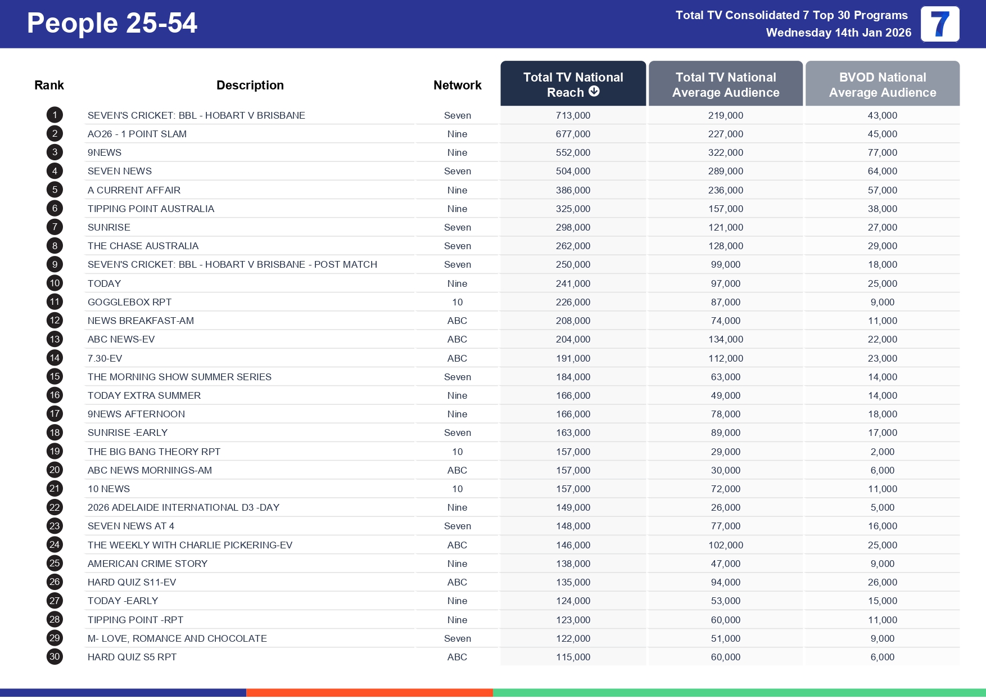Open the Rank column header
Screen dimensions: 986x698
(49, 84)
